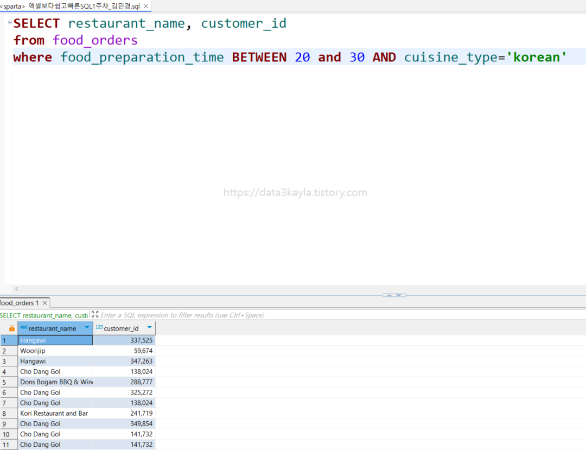
Task: Click the expand filter panel icon
Action: (x=95, y=315)
